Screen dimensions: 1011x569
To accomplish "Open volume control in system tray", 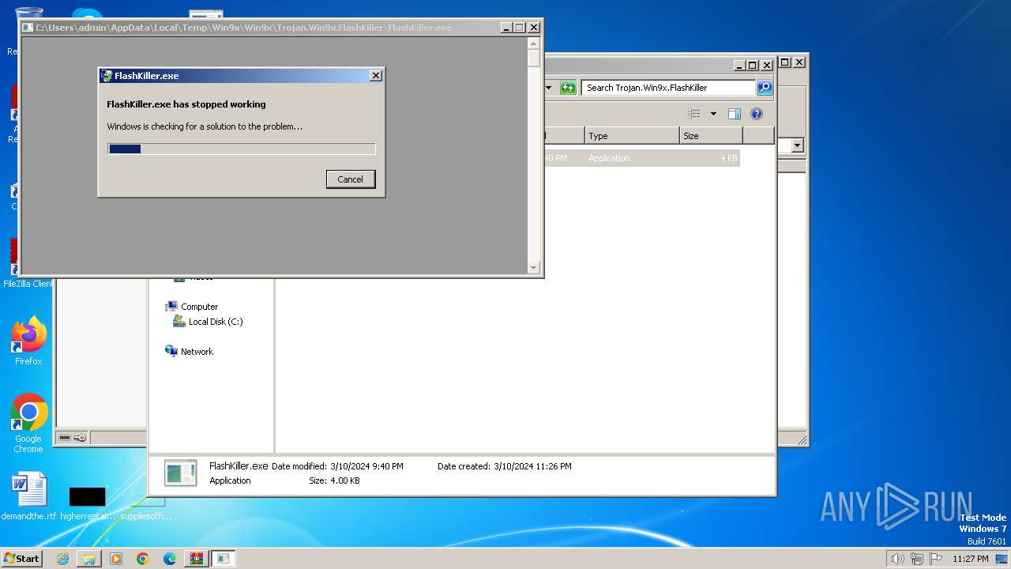I will [897, 559].
